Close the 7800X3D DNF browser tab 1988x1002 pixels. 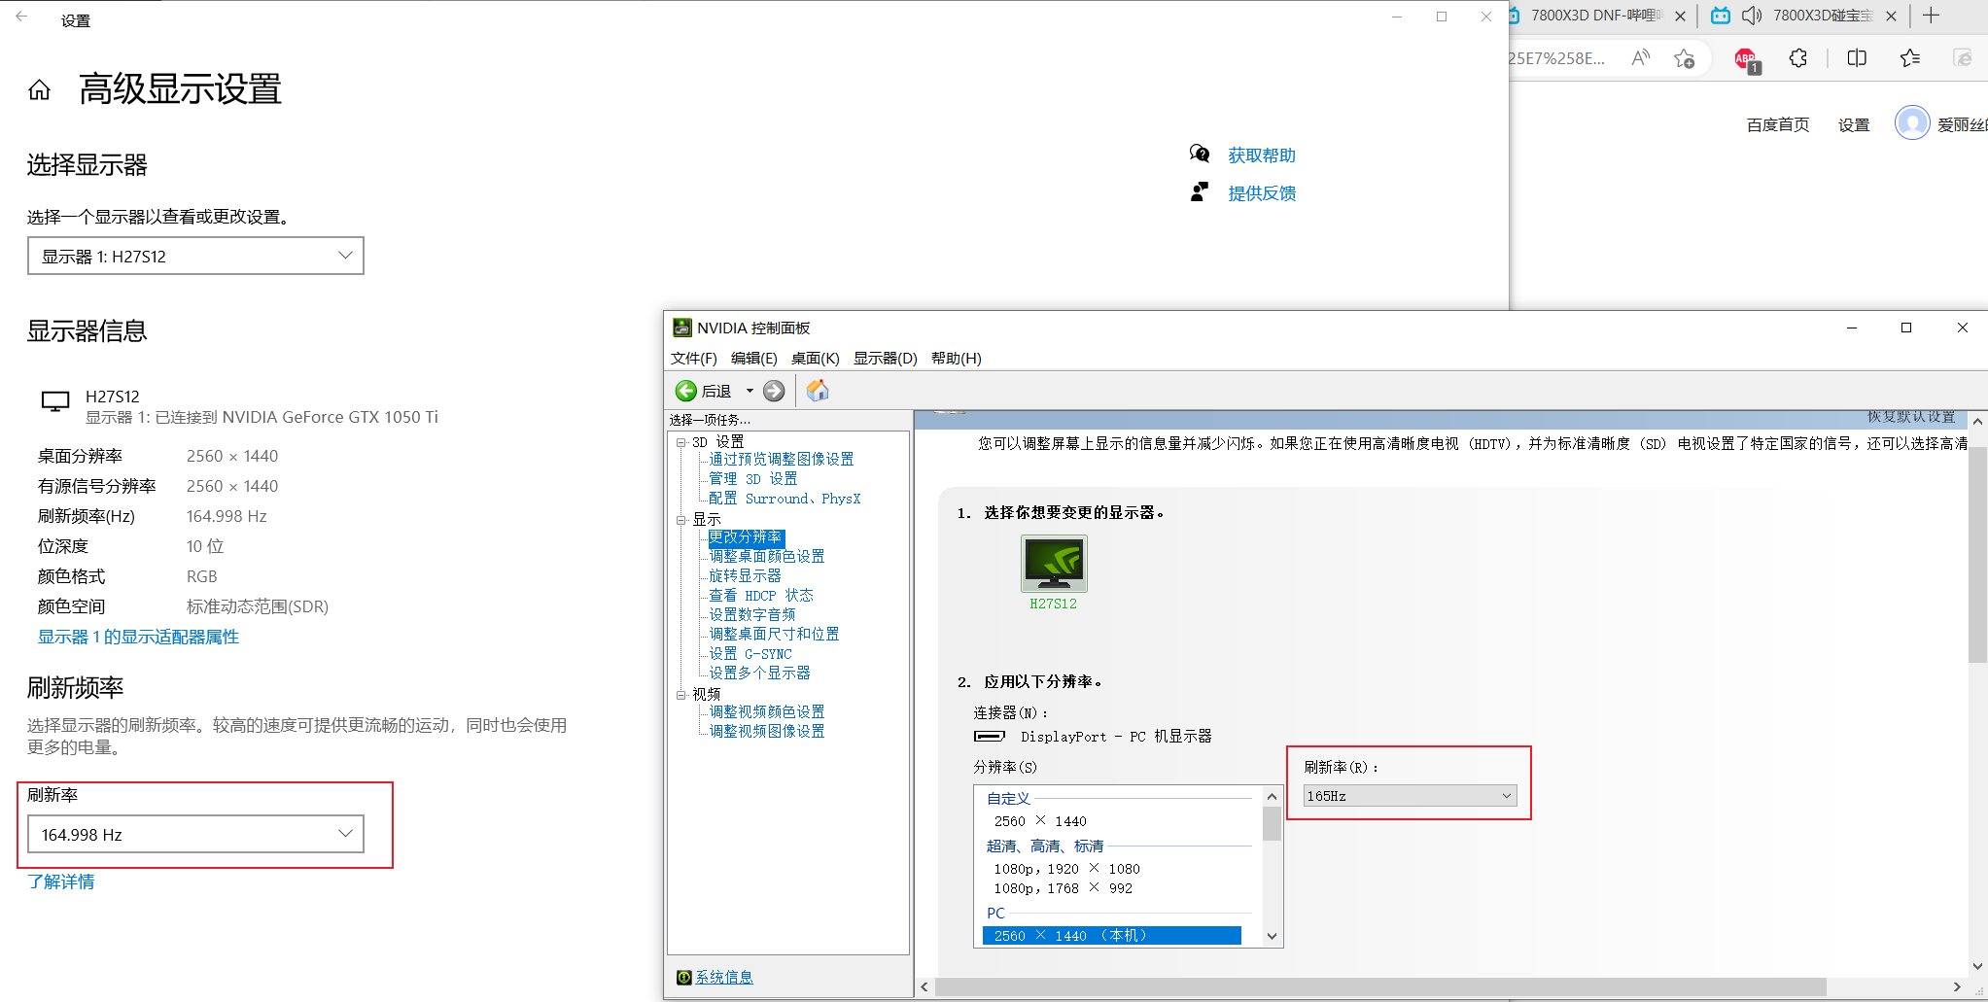click(1680, 16)
